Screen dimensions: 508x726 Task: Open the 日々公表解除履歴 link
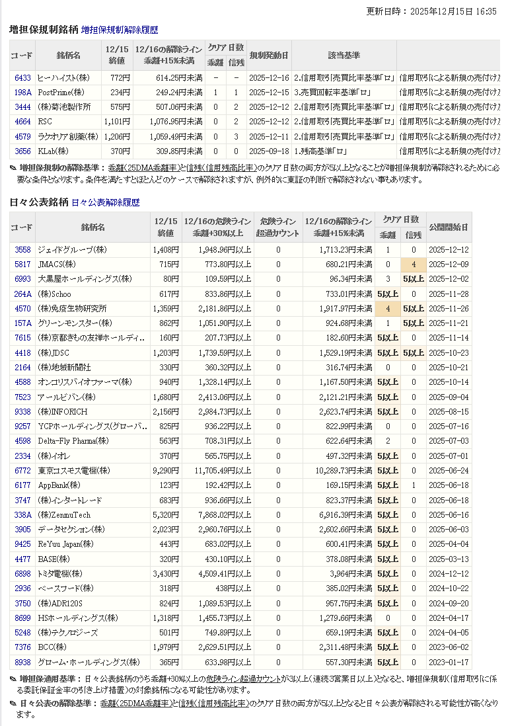(x=106, y=202)
